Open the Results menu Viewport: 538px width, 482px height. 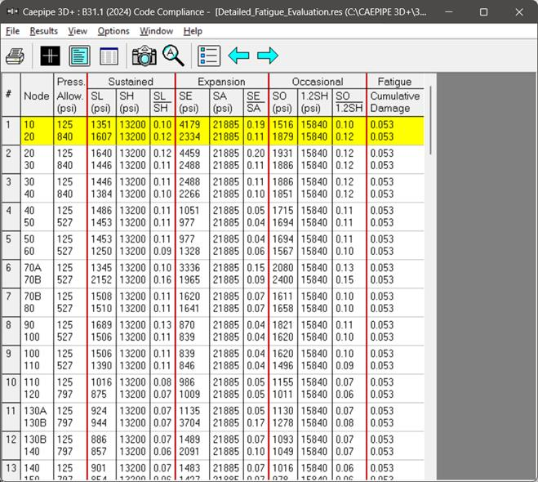click(x=43, y=31)
